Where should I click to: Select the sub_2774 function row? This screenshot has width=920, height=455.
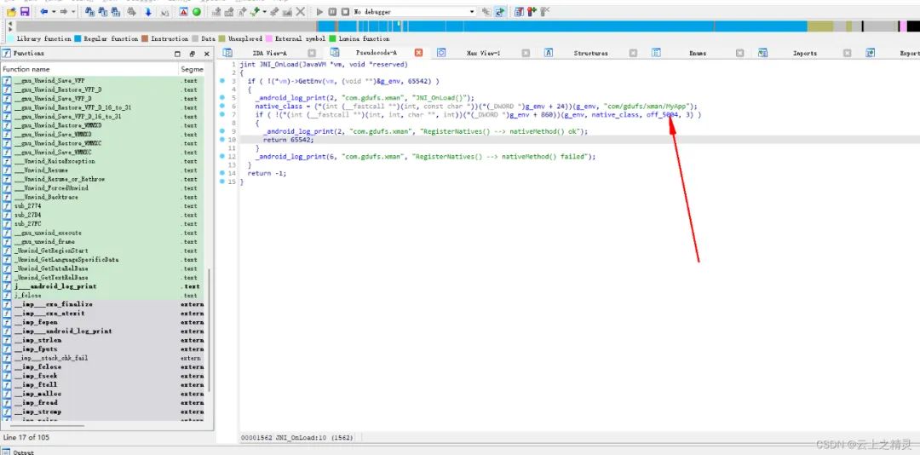[x=103, y=206]
